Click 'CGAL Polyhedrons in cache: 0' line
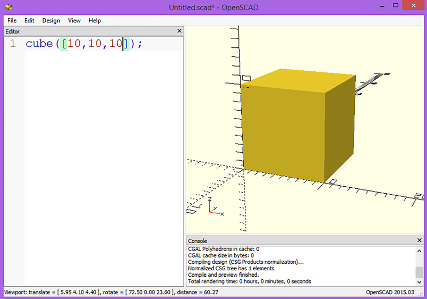427x299 pixels. point(223,249)
